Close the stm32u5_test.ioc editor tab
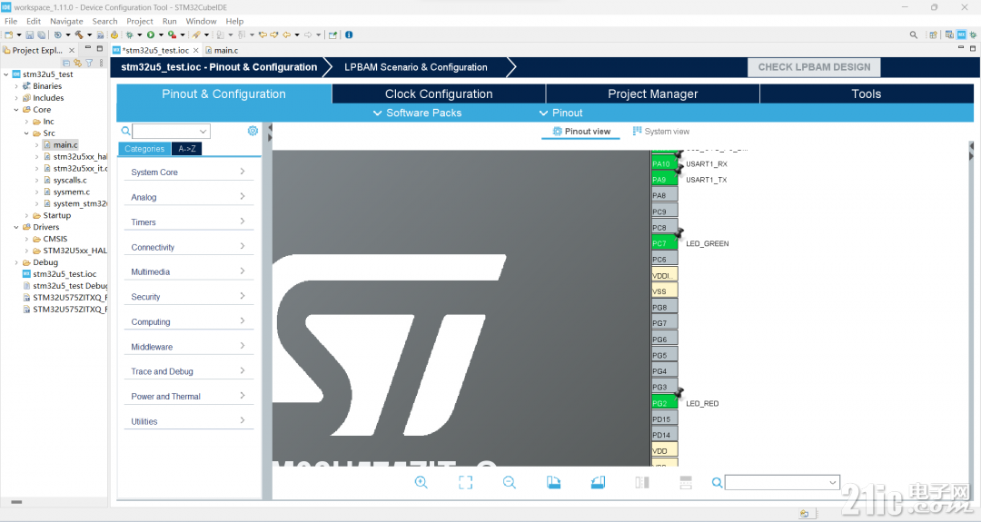 coord(196,50)
